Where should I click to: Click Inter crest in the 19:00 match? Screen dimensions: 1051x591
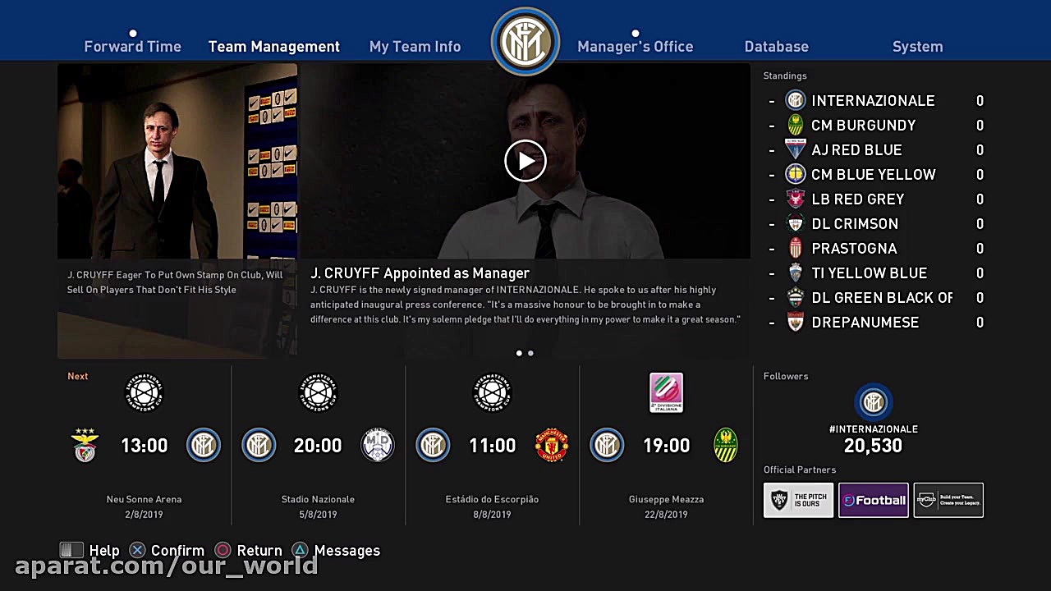click(607, 446)
